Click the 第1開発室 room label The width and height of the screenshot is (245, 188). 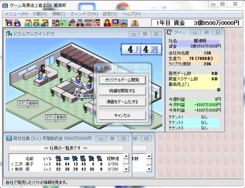pos(85,96)
